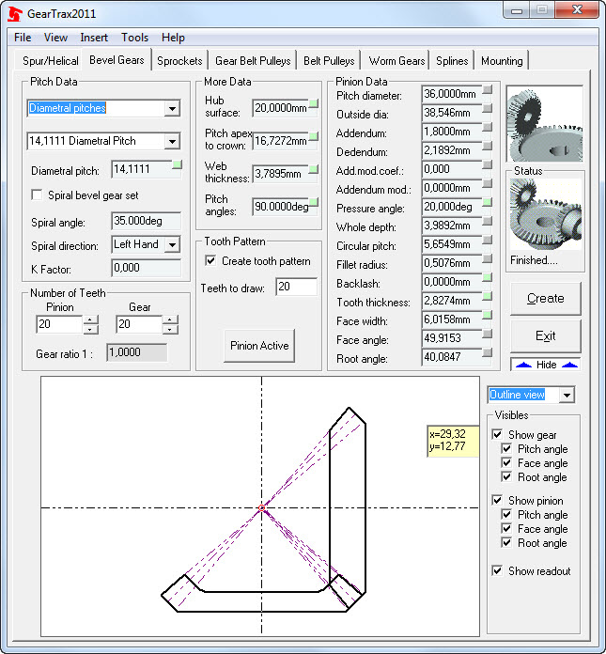This screenshot has height=654, width=606.
Task: Switch to the Gear Belt Pulleys tab
Action: [253, 61]
